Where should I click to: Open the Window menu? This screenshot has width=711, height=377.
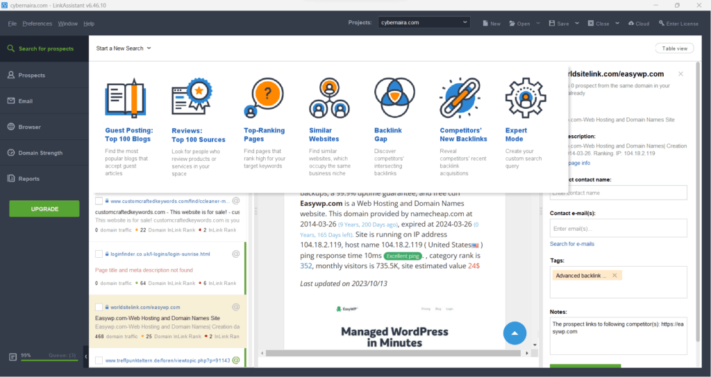[67, 24]
